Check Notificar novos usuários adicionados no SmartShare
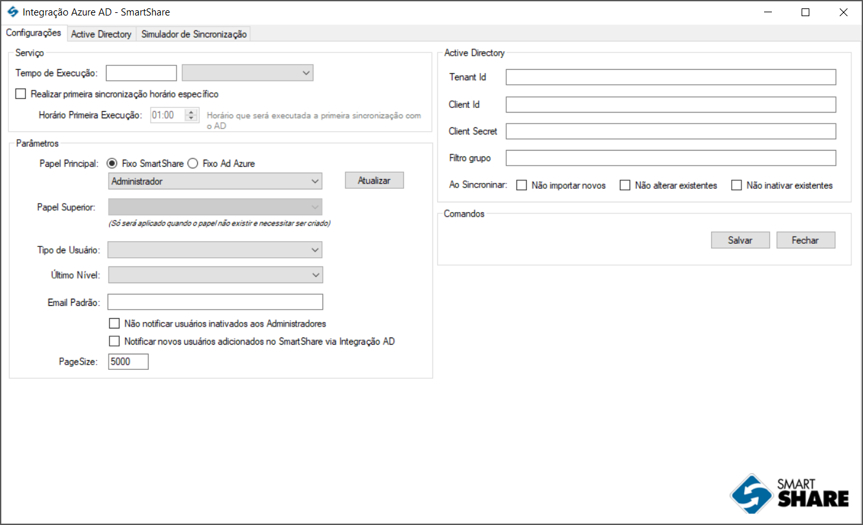Viewport: 863px width, 525px height. click(x=114, y=341)
